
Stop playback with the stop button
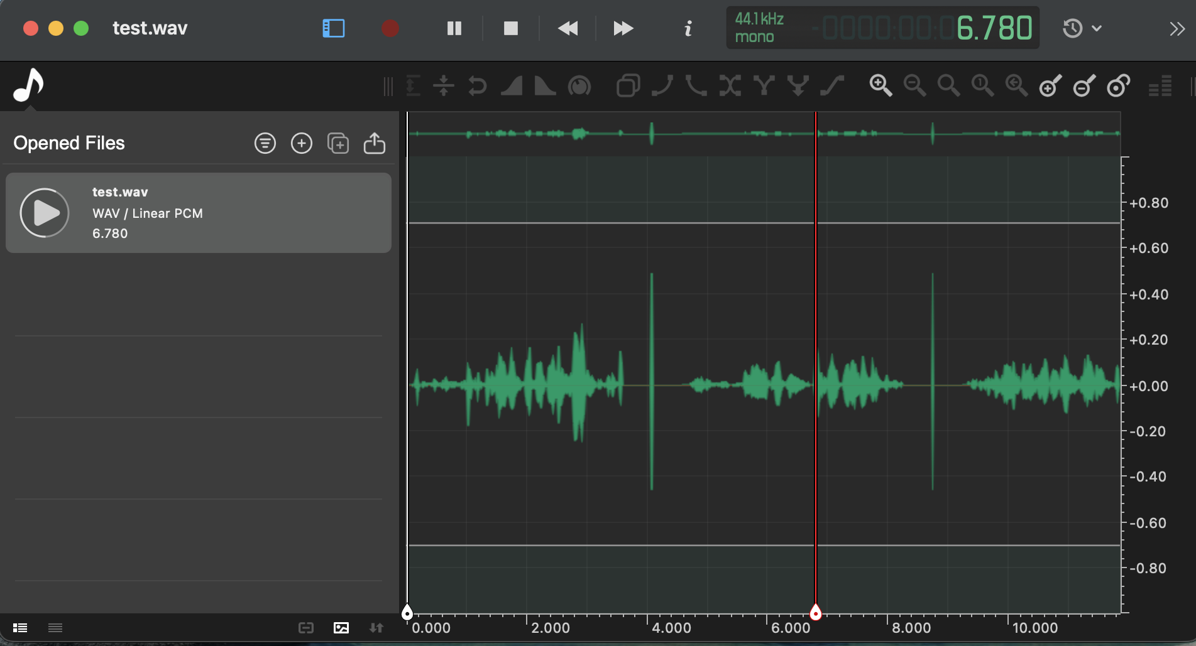click(510, 28)
